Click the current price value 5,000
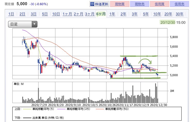 (x=22, y=4)
